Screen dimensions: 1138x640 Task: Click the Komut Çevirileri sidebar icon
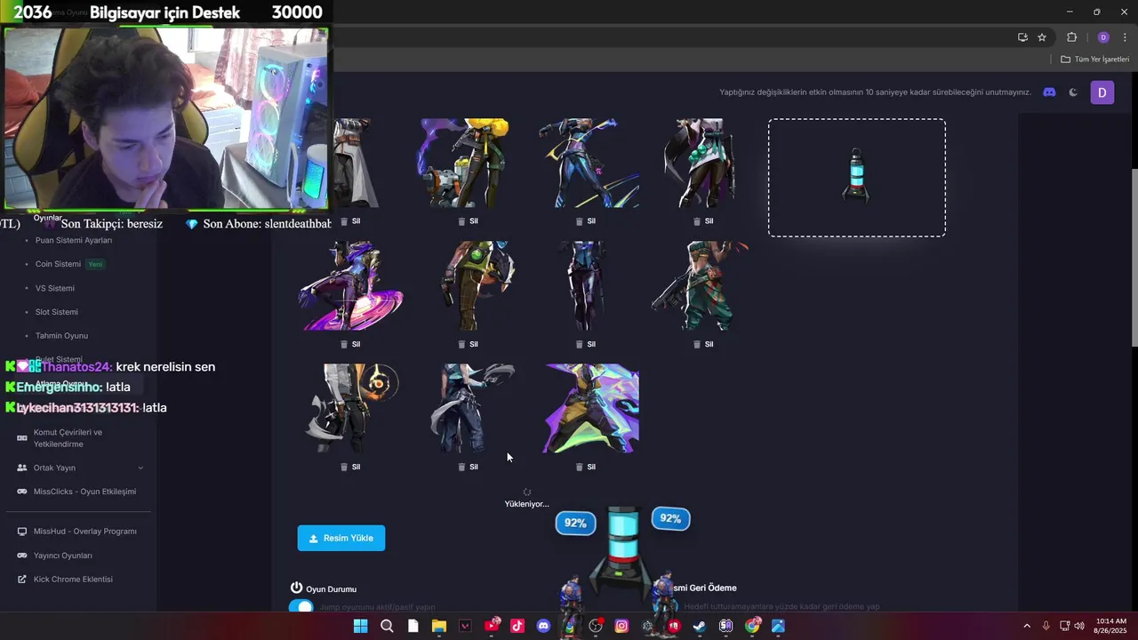tap(22, 437)
